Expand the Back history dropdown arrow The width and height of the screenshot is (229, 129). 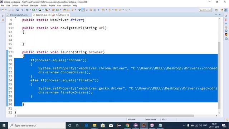(x=123, y=10)
